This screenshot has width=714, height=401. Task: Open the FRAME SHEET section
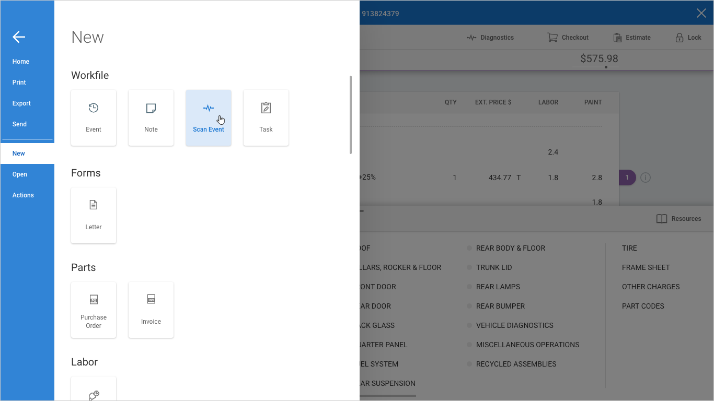tap(646, 267)
